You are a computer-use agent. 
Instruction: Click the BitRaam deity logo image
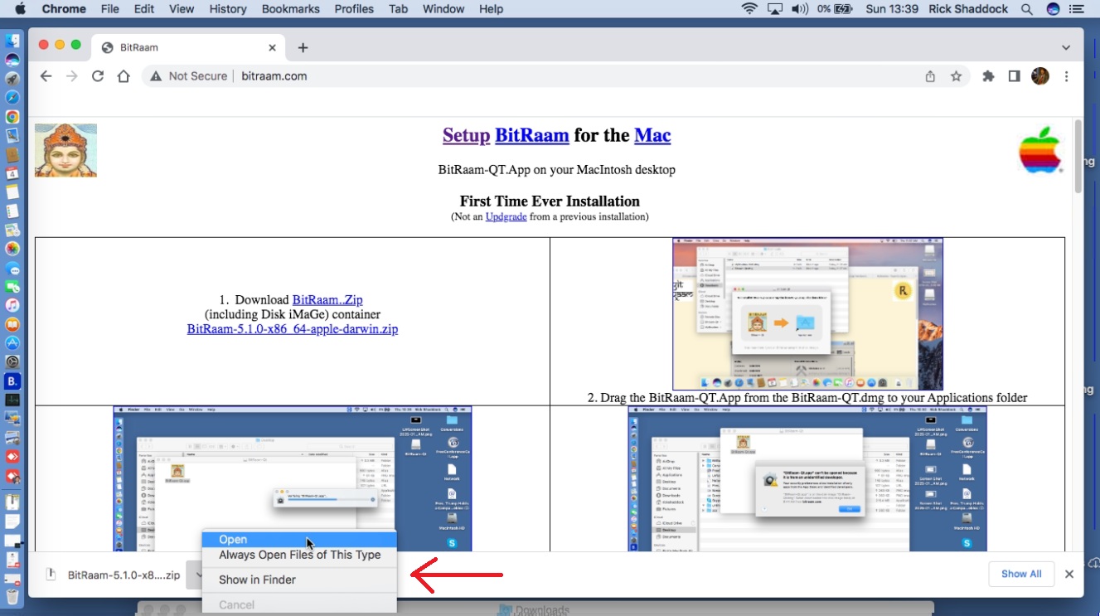click(65, 150)
